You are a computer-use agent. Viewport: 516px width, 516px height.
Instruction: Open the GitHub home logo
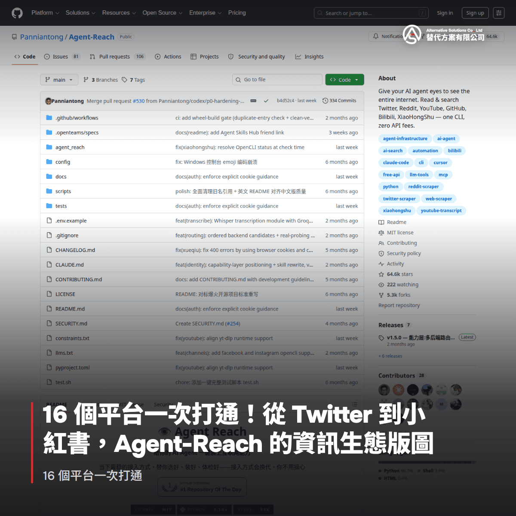tap(17, 13)
